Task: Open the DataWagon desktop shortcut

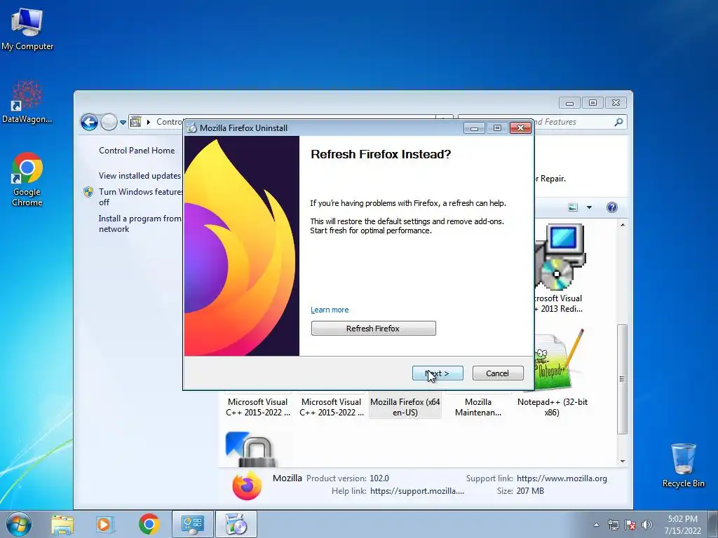Action: (27, 102)
